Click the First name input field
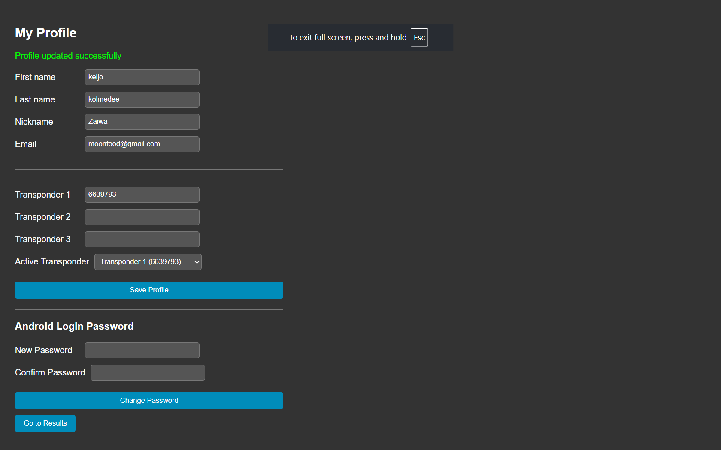This screenshot has width=721, height=450. pos(142,77)
